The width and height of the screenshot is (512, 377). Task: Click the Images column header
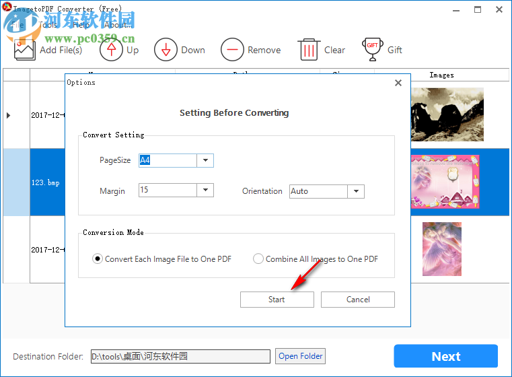441,75
